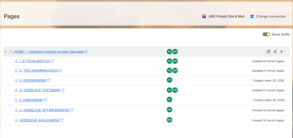Collapse the HOME page tree chevron
293x138 pixels.
[x=6, y=52]
